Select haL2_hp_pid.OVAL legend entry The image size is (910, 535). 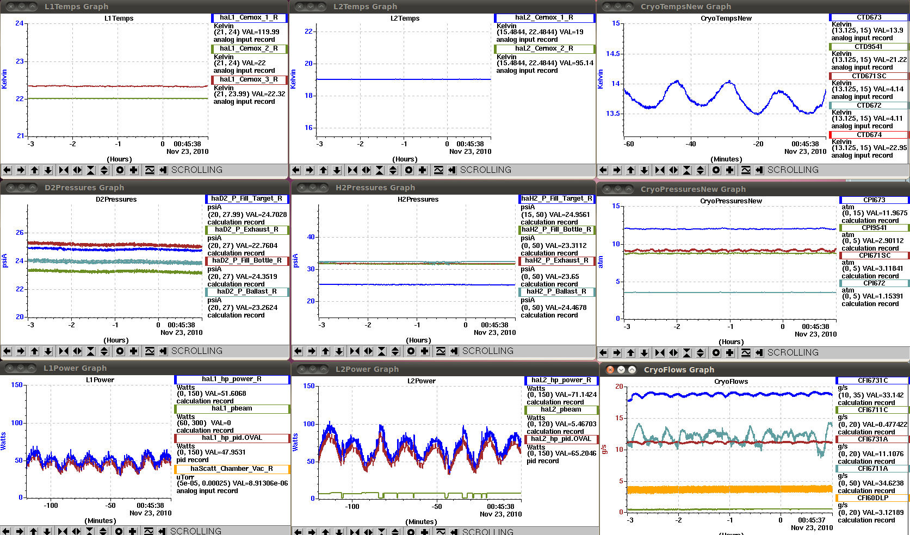click(x=561, y=439)
